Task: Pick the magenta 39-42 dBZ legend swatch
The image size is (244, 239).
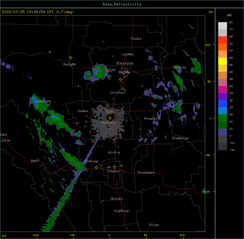Action: (222, 89)
